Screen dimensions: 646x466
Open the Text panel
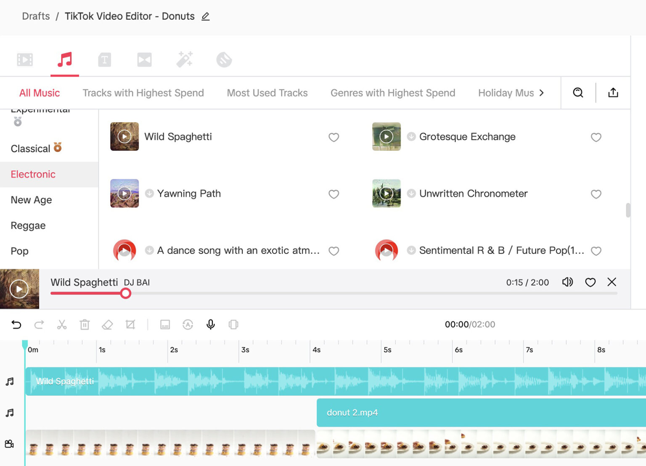point(104,60)
